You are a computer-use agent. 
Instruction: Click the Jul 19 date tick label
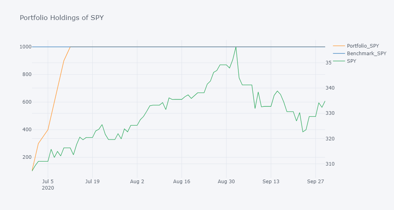(92, 181)
